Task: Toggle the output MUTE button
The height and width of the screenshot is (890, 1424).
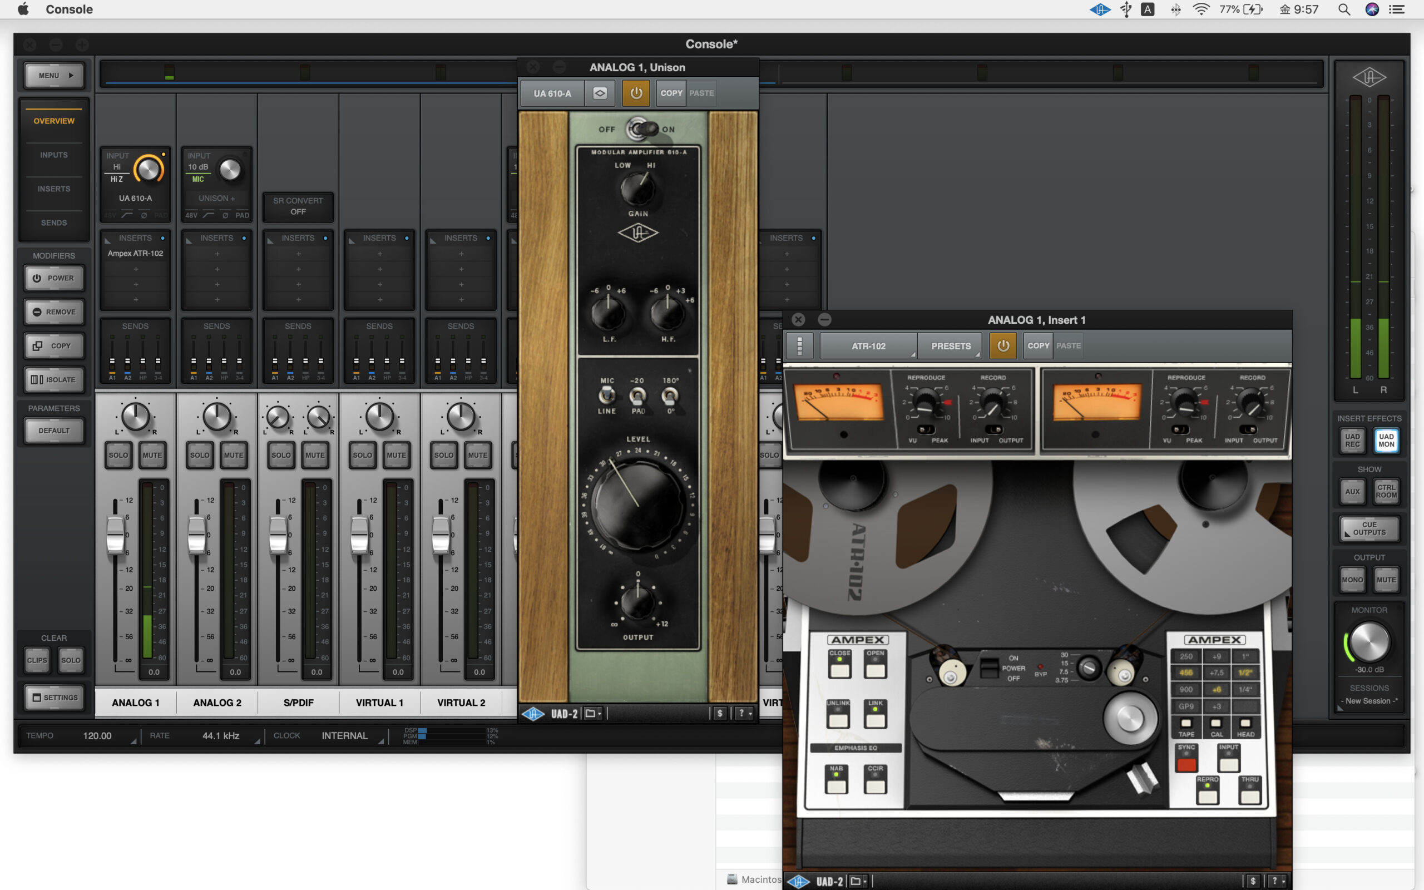Action: point(1386,580)
